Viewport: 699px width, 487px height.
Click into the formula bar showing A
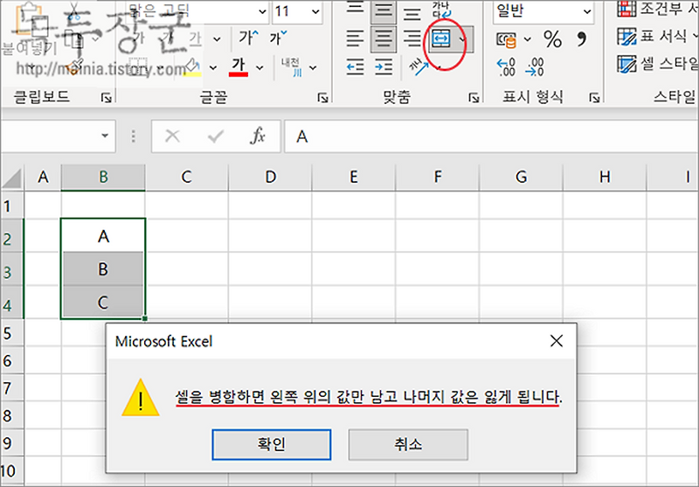[x=491, y=136]
